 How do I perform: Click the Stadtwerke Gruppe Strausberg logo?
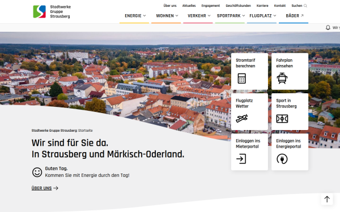coord(52,11)
